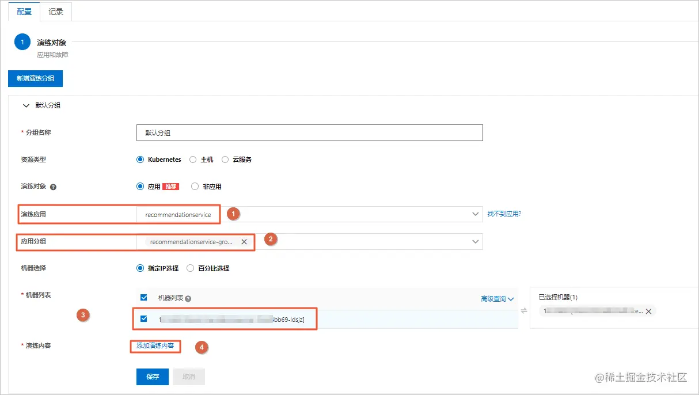Click the 添加演练内容 link
The width and height of the screenshot is (699, 395).
155,345
